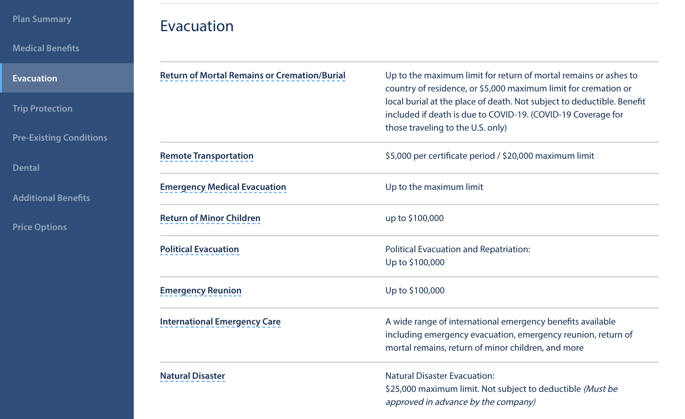The height and width of the screenshot is (419, 685).
Task: Click the Emergency Reunion term
Action: (201, 291)
